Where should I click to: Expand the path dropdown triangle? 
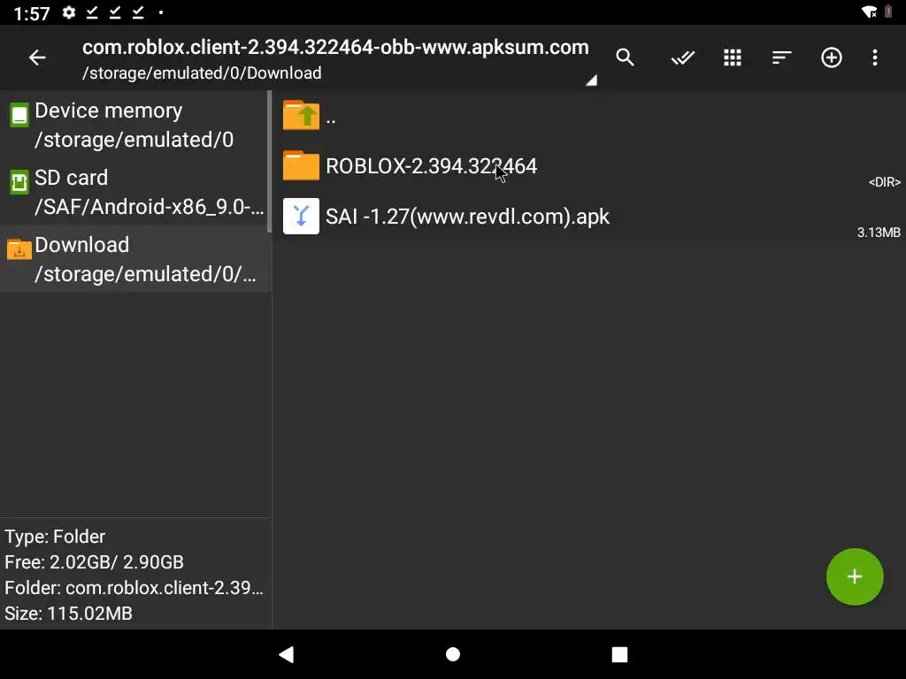point(591,80)
